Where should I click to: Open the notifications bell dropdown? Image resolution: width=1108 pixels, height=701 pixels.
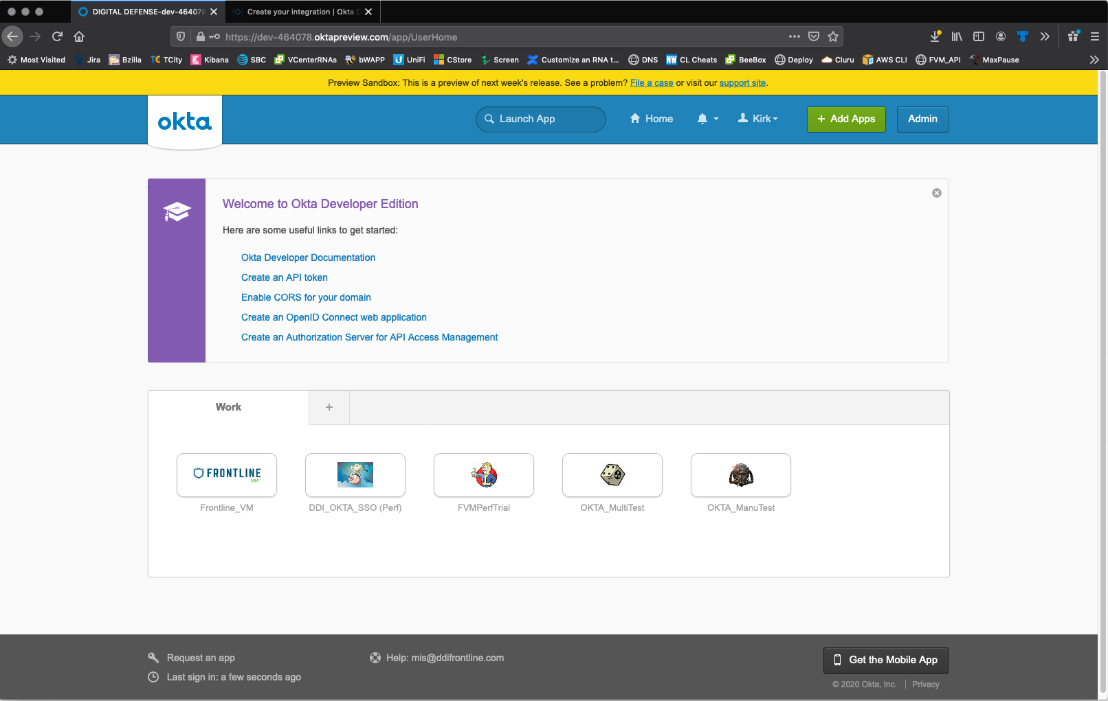(707, 119)
